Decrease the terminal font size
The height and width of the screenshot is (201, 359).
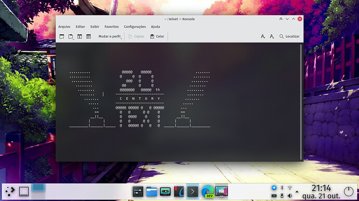coord(272,36)
